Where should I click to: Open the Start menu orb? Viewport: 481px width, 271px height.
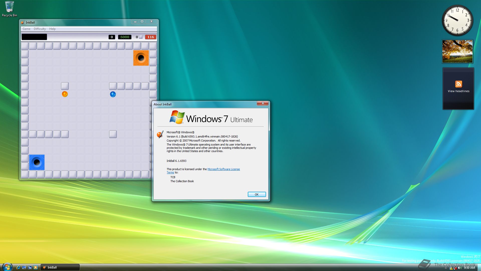pyautogui.click(x=7, y=266)
